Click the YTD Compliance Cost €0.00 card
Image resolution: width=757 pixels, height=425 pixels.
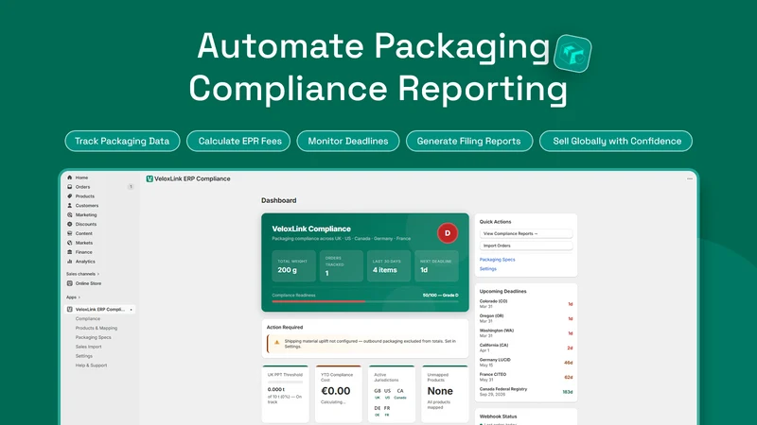click(339, 394)
